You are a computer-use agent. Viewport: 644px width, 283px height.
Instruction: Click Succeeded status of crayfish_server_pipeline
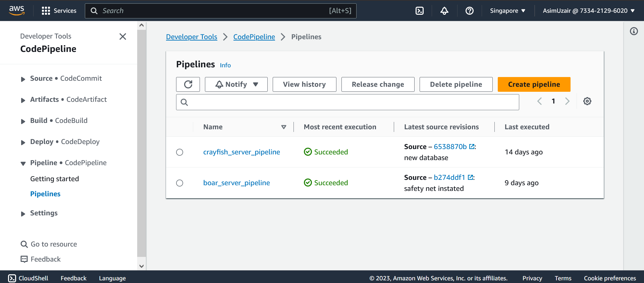326,152
